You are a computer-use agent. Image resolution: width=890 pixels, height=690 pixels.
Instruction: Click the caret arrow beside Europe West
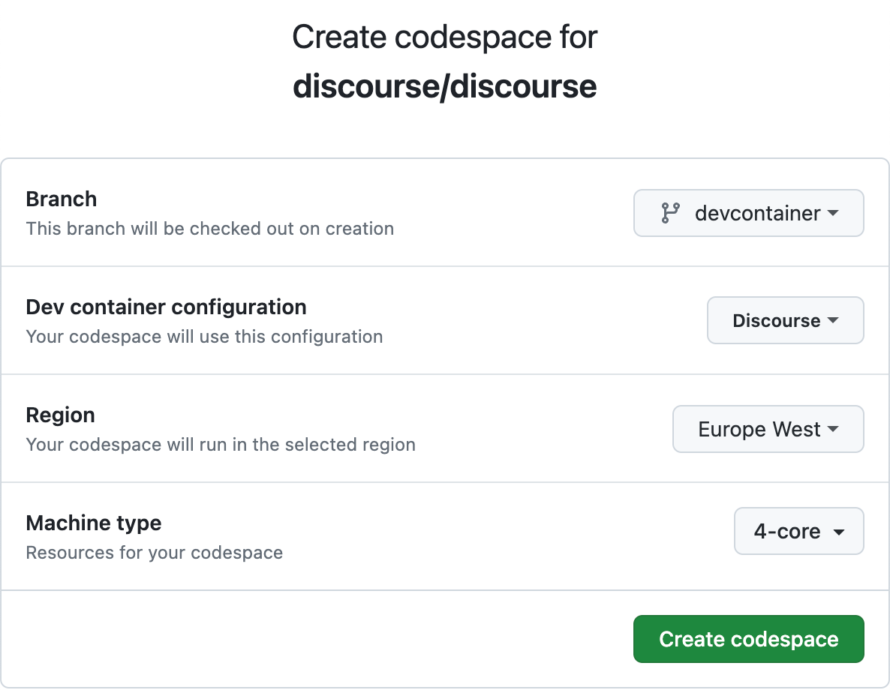(x=833, y=430)
